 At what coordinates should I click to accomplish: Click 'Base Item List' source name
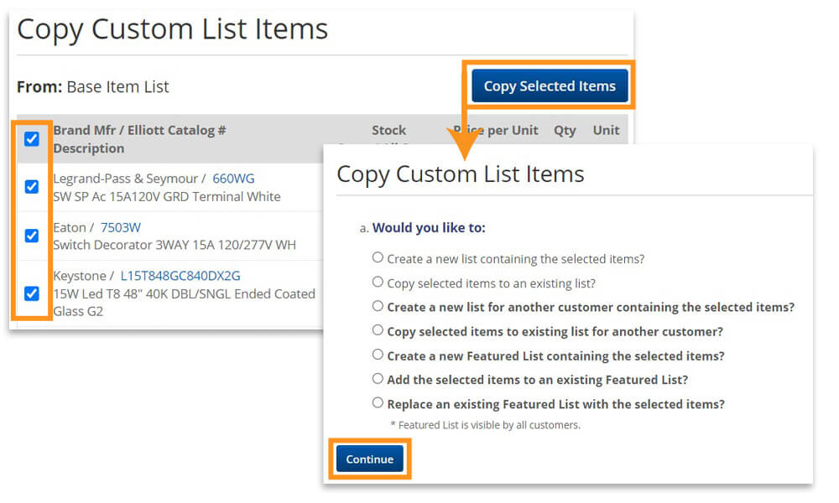pos(117,86)
